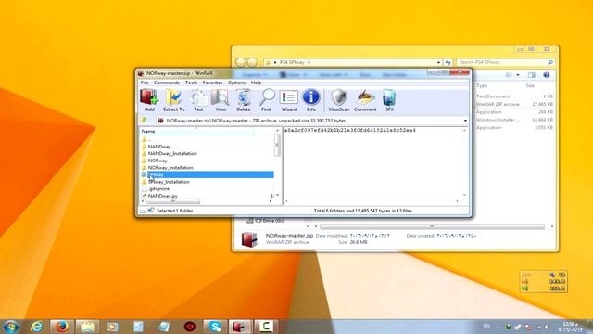Run VirusScan from the toolbar
Screen dimensions: 593x334
coord(339,100)
